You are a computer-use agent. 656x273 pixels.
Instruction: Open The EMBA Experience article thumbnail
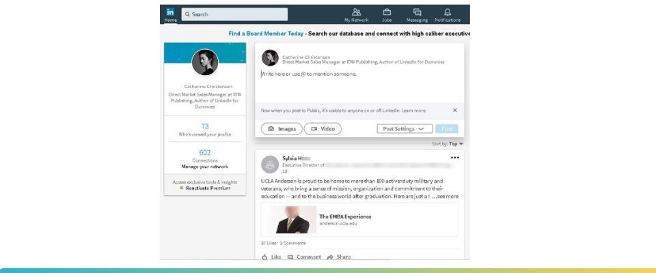click(288, 220)
